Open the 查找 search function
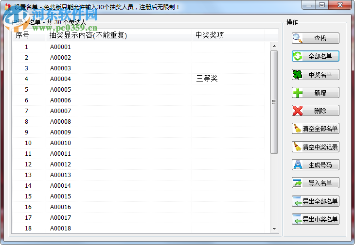355x245 pixels. [x=316, y=38]
